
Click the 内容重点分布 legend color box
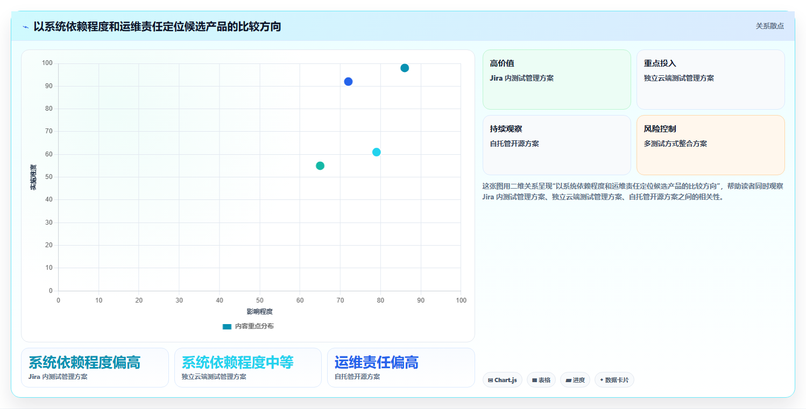point(227,326)
